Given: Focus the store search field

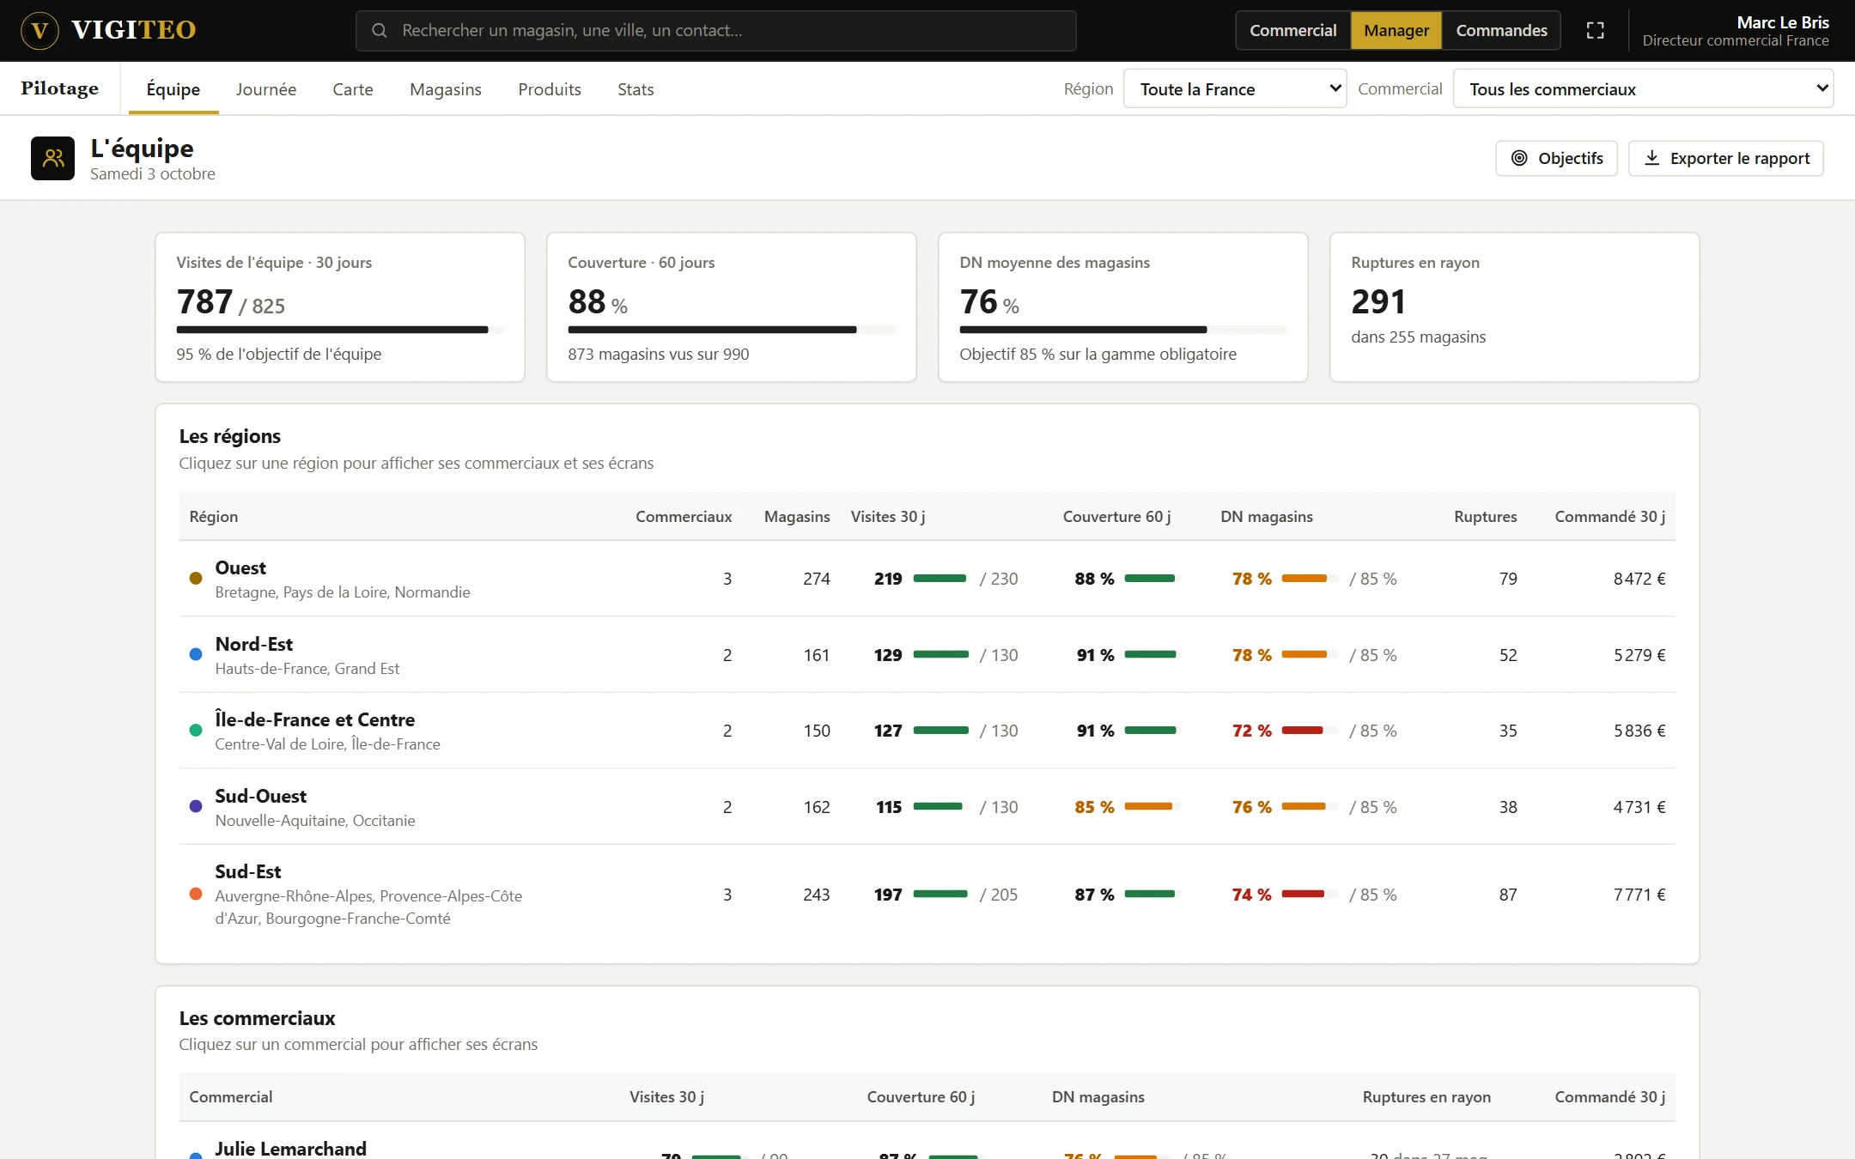Looking at the screenshot, I should click(x=716, y=31).
